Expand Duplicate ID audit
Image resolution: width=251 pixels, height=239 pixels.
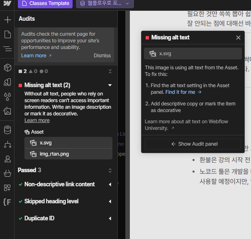click(110, 218)
